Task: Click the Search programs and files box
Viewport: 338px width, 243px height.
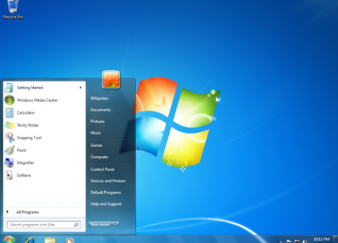Action: click(44, 225)
